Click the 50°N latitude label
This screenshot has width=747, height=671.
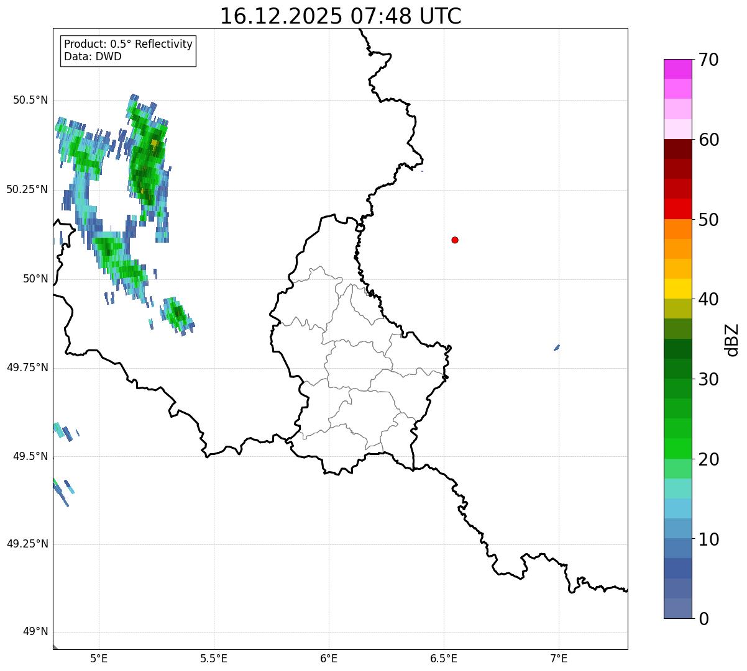[35, 279]
